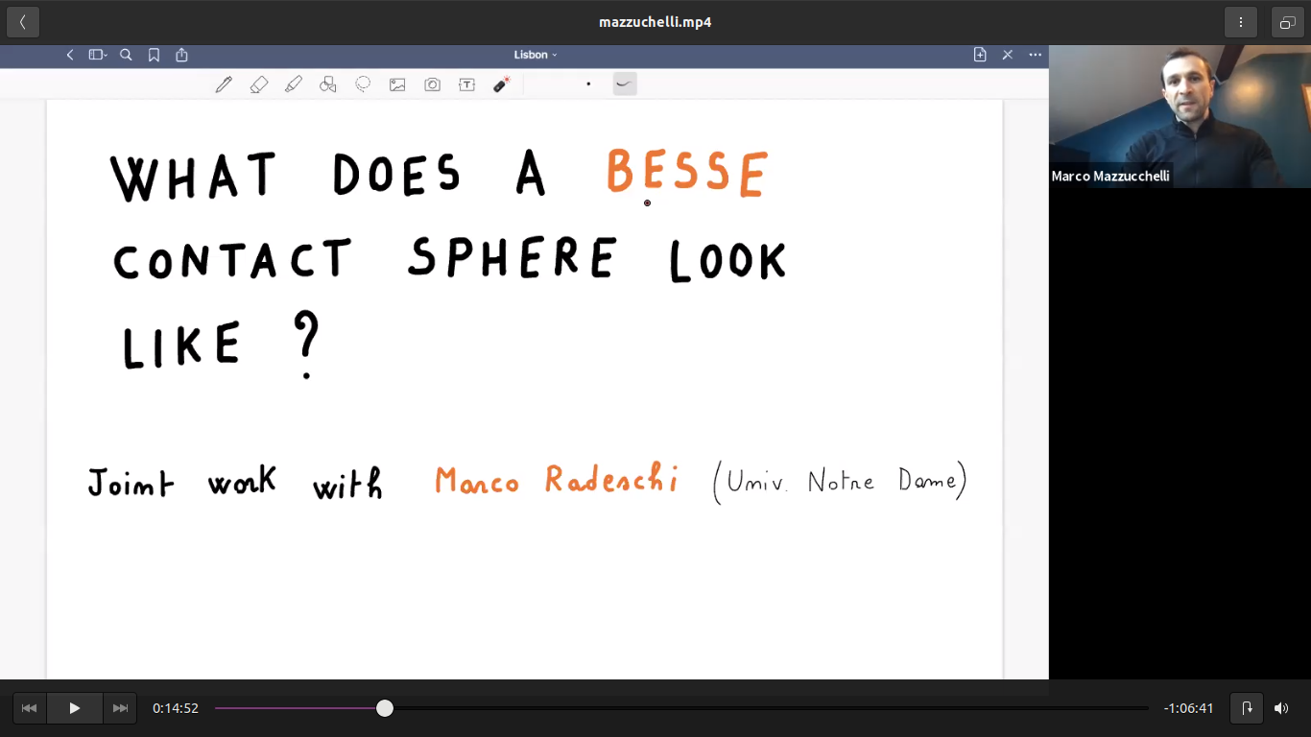Click the handwritten word CONTACT

[x=232, y=261]
